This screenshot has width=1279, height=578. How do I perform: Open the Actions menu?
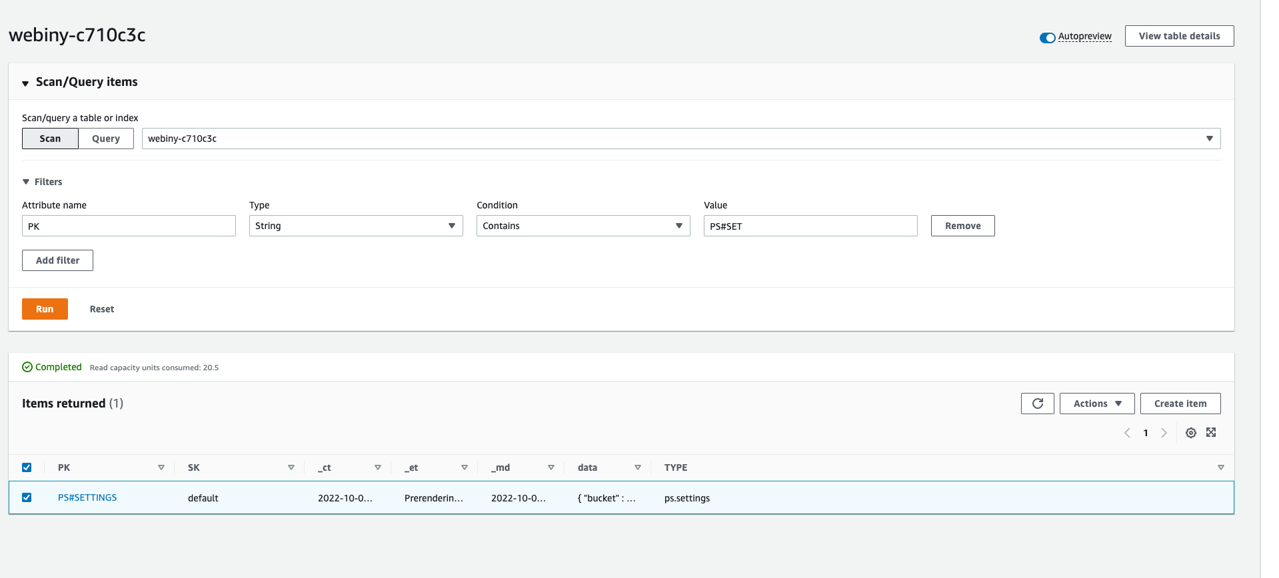pos(1096,404)
